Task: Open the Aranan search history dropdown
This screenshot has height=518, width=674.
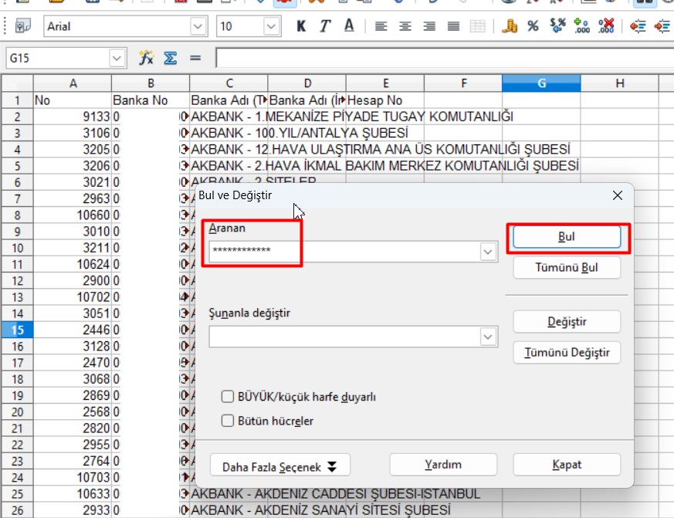Action: pyautogui.click(x=487, y=252)
